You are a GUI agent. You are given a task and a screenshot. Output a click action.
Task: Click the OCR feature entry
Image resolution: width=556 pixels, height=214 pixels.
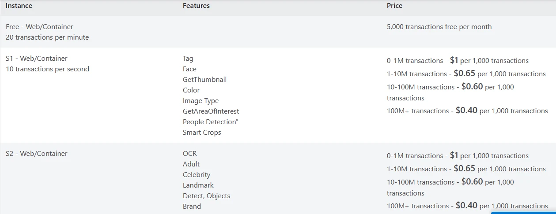click(190, 154)
